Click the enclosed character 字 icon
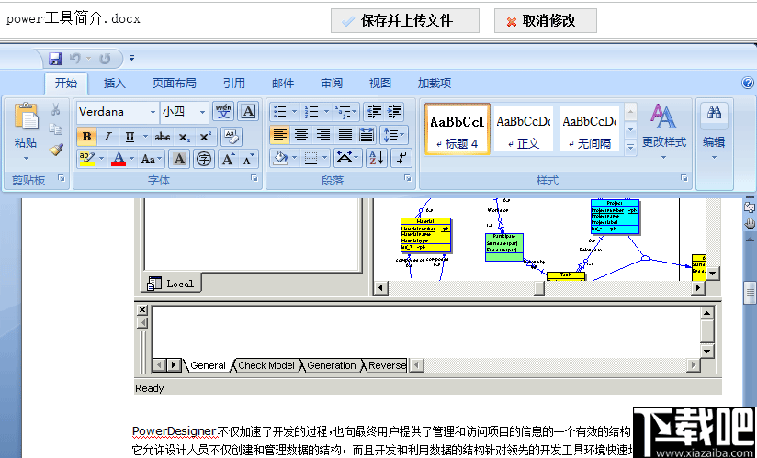The image size is (757, 458). click(204, 159)
